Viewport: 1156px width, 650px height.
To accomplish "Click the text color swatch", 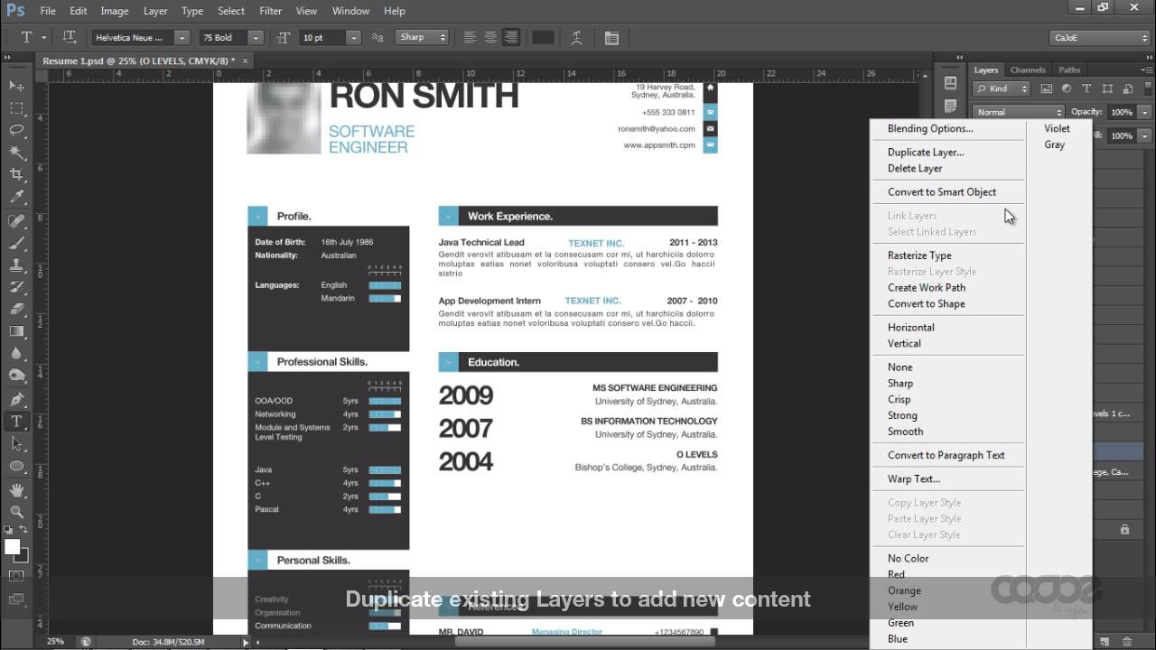I will [x=543, y=38].
